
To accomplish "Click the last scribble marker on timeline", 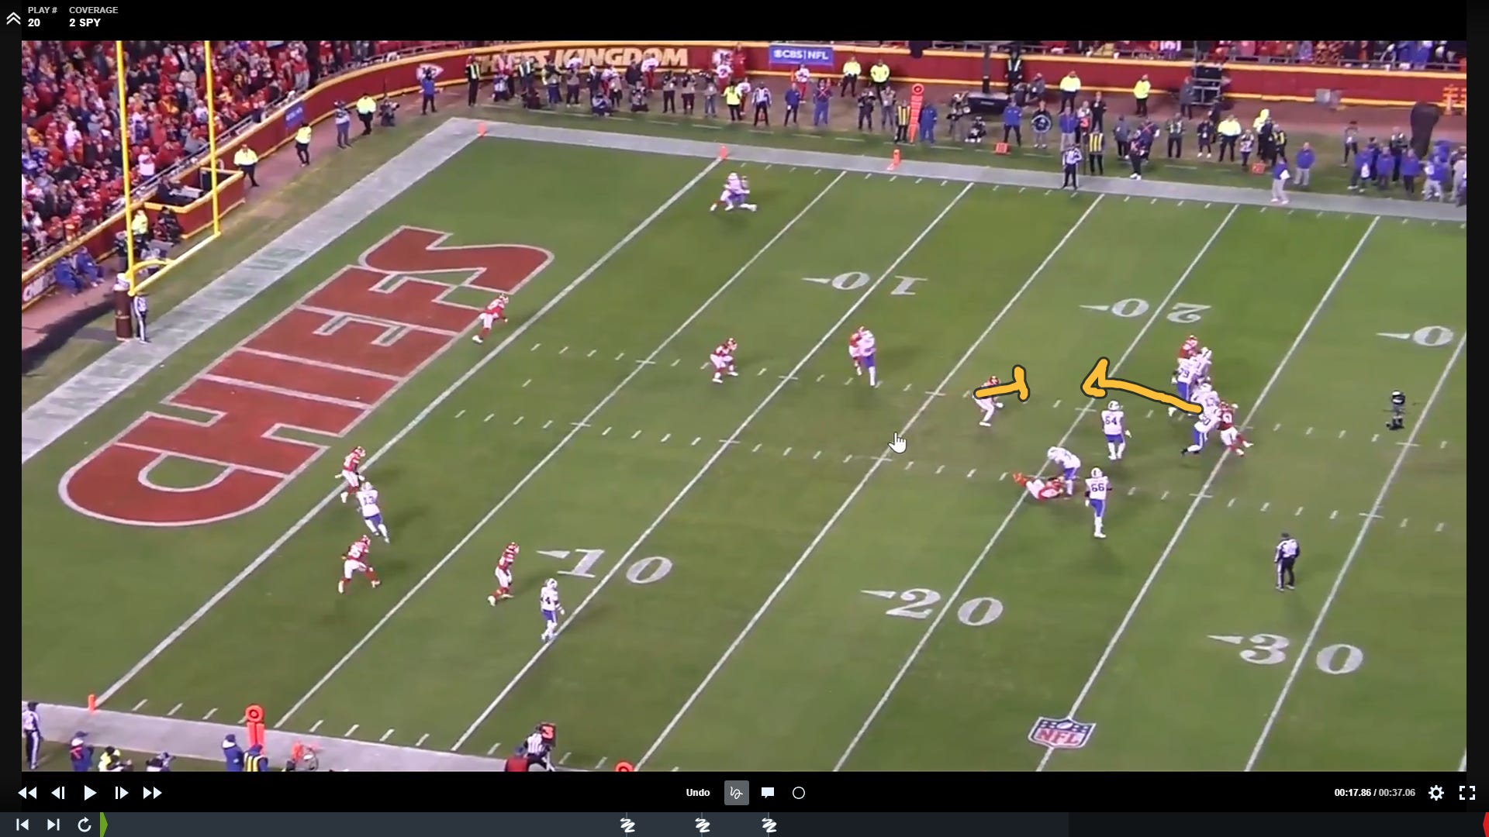I will click(769, 825).
